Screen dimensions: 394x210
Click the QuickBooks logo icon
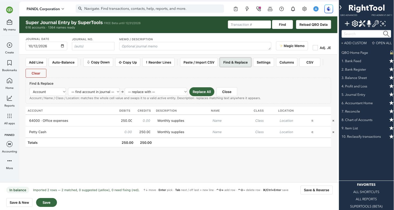click(9, 10)
